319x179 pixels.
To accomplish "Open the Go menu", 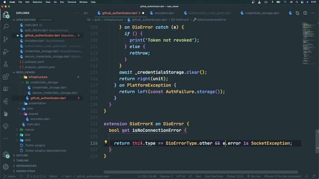I will (x=55, y=2).
